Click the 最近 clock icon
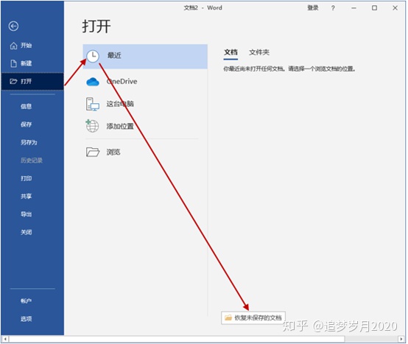Image resolution: width=408 pixels, height=344 pixels. [x=93, y=56]
